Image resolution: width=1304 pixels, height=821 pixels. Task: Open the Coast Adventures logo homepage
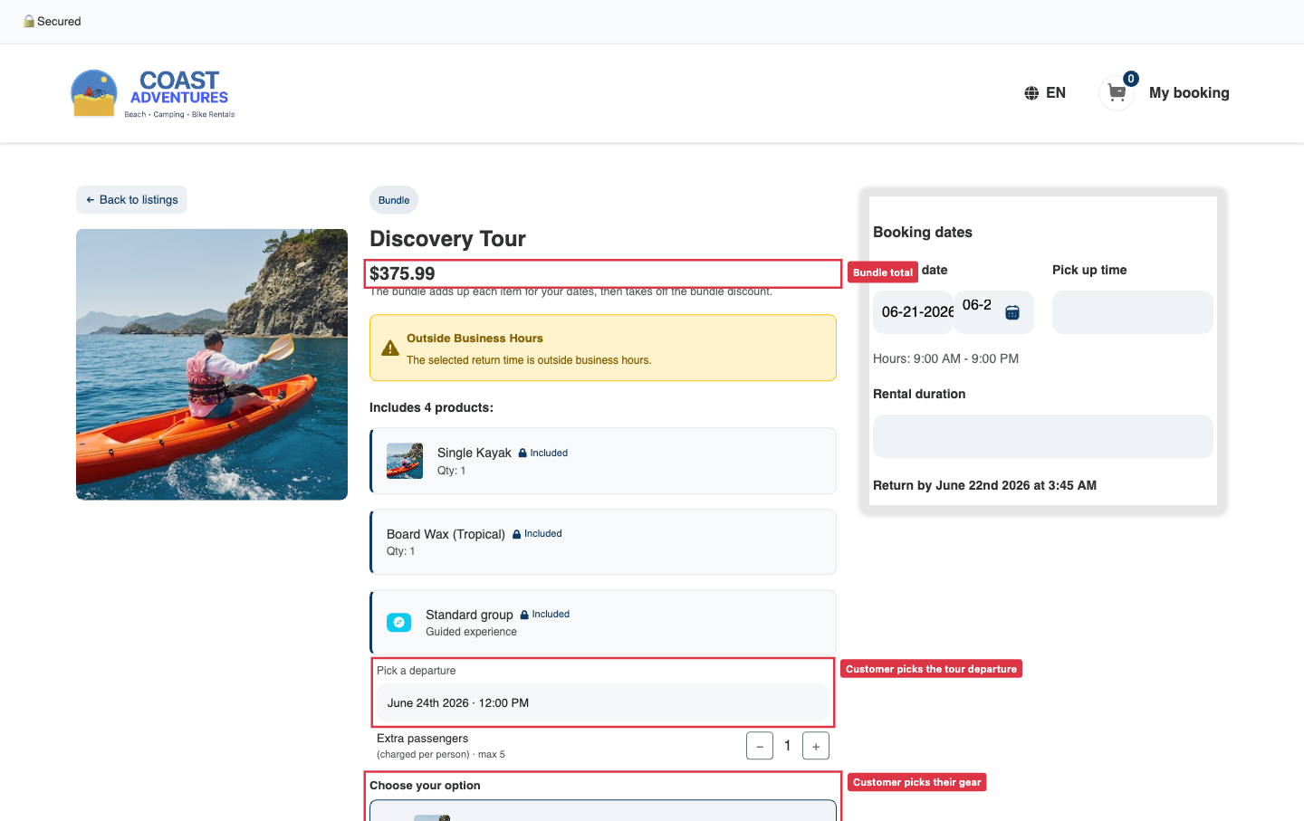click(153, 93)
